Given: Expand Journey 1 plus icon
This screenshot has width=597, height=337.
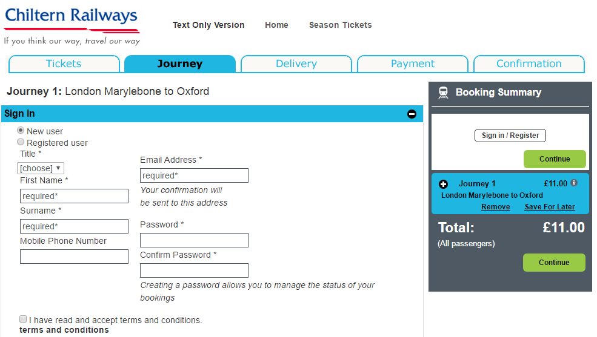Looking at the screenshot, I should (443, 185).
